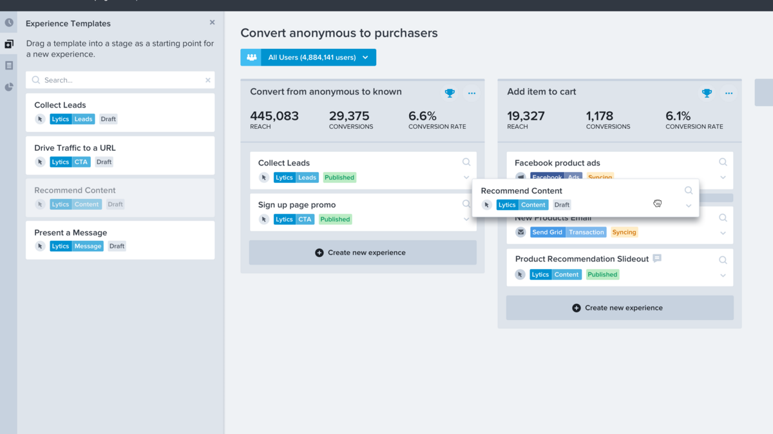Click the magnifier on the Recommend Content card
Image resolution: width=773 pixels, height=434 pixels.
point(688,190)
